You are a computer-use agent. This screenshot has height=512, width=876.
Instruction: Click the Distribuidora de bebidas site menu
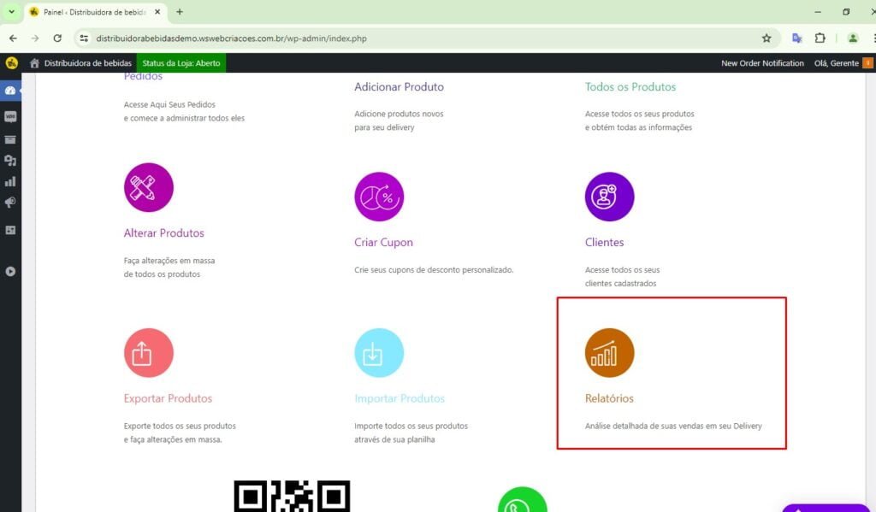tap(83, 63)
